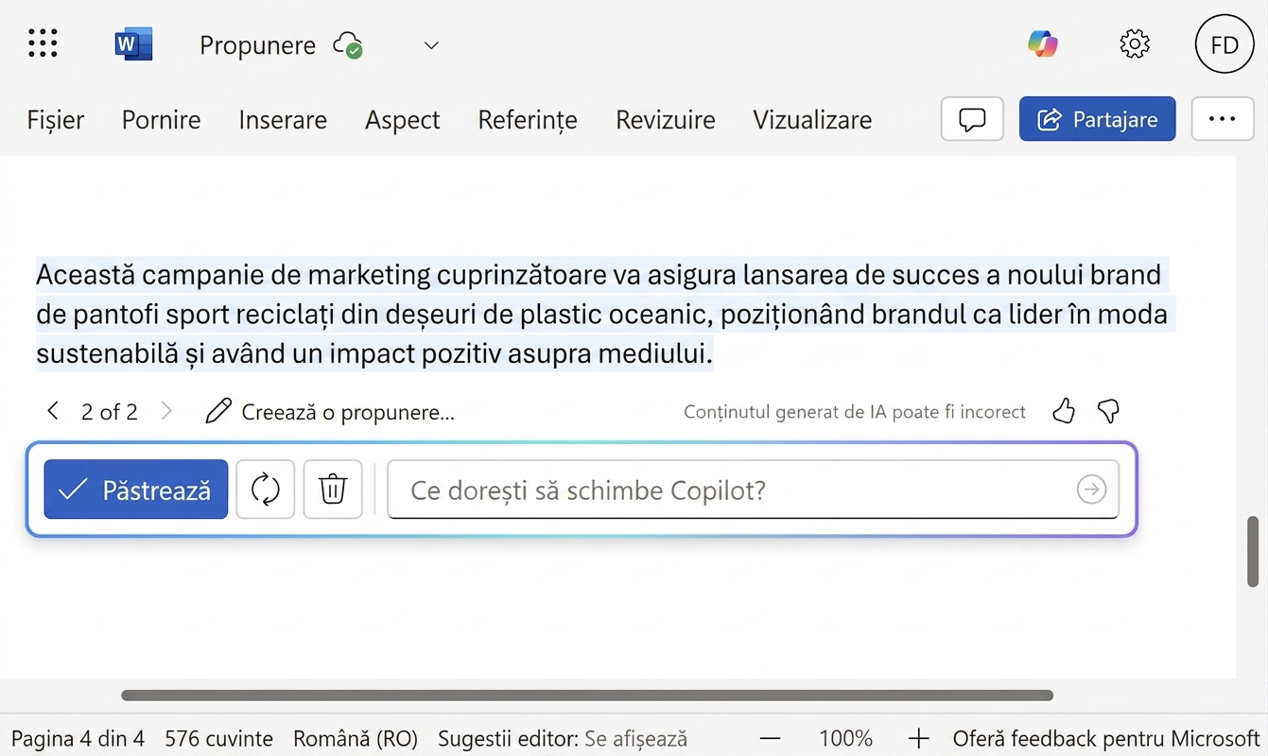The height and width of the screenshot is (756, 1268).
Task: Open the Fișier menu
Action: (x=56, y=120)
